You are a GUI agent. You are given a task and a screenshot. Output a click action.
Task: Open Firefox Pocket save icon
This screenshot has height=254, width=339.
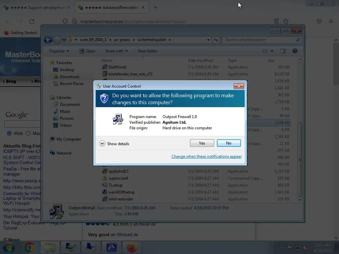coord(319,21)
